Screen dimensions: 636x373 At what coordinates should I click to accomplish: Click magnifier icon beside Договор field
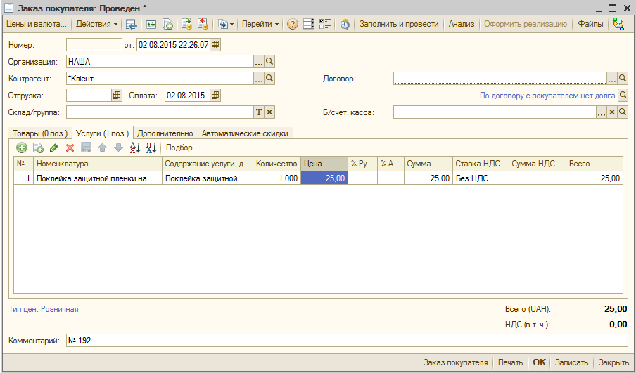click(622, 79)
